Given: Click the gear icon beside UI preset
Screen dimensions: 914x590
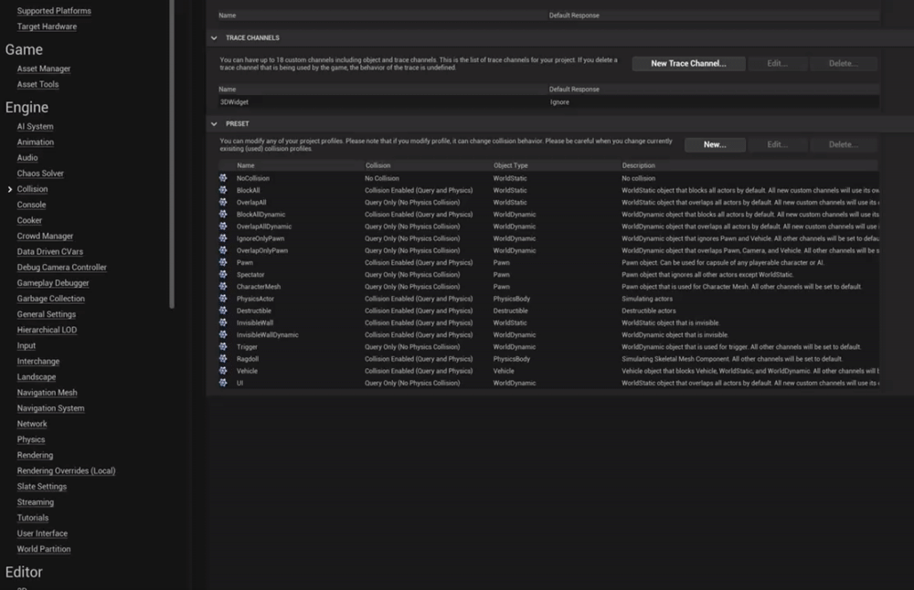Looking at the screenshot, I should tap(223, 383).
